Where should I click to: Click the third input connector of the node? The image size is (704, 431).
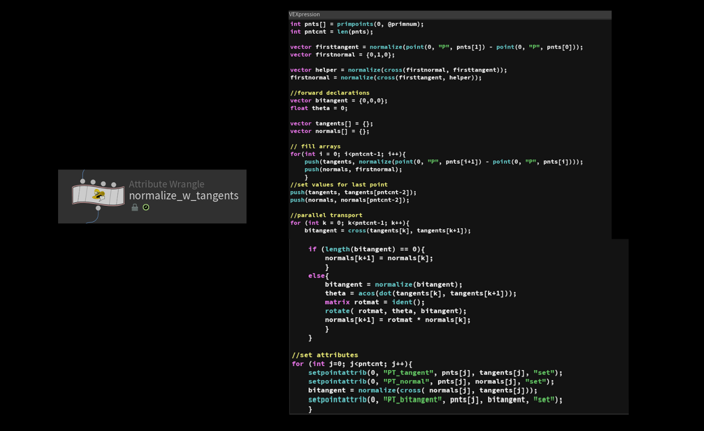(103, 183)
